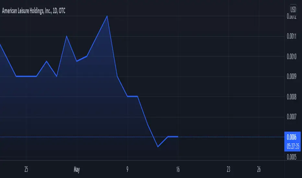Click the last data point of the price line
Viewport: 302px width, 178px height.
178,137
